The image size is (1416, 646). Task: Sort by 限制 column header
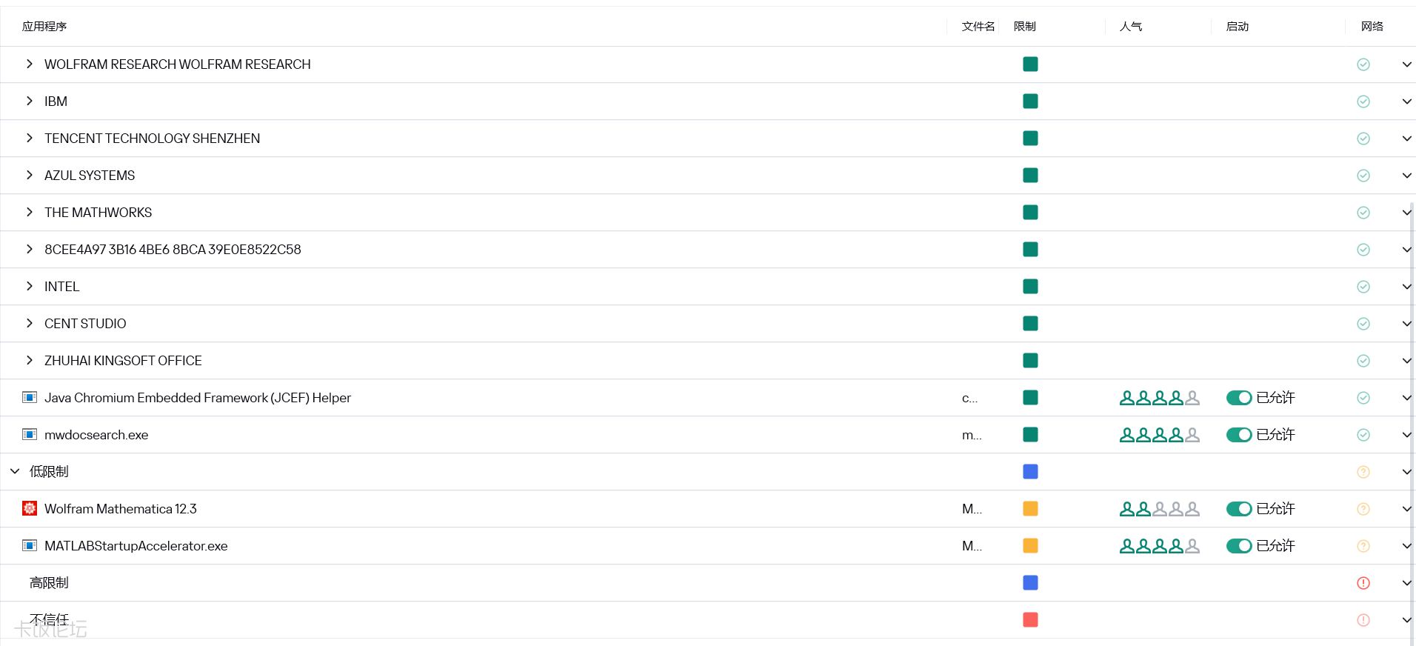pos(1025,27)
